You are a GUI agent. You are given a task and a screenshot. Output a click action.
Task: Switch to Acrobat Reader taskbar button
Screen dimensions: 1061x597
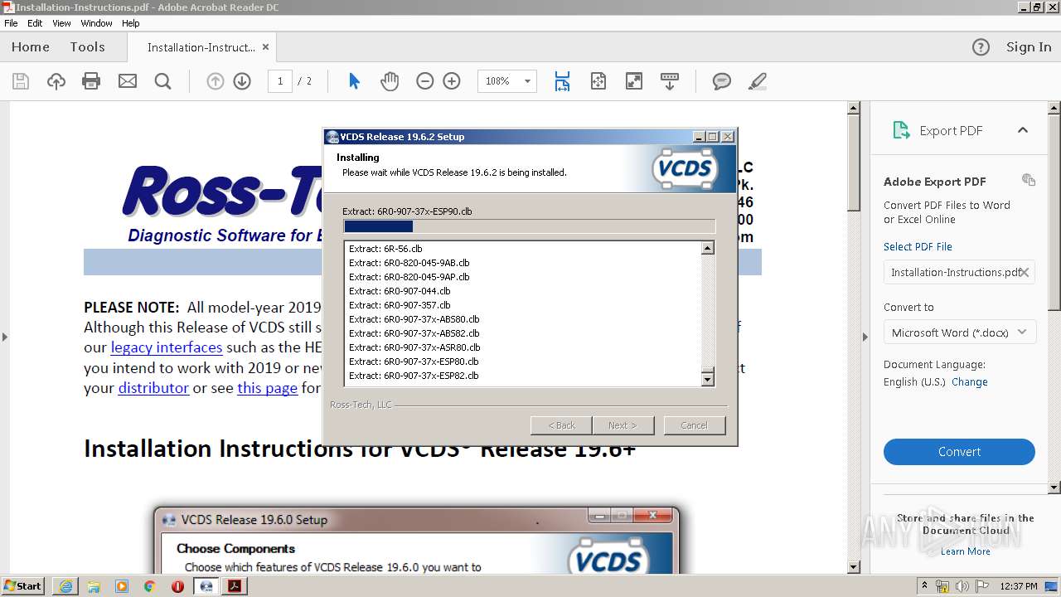235,586
